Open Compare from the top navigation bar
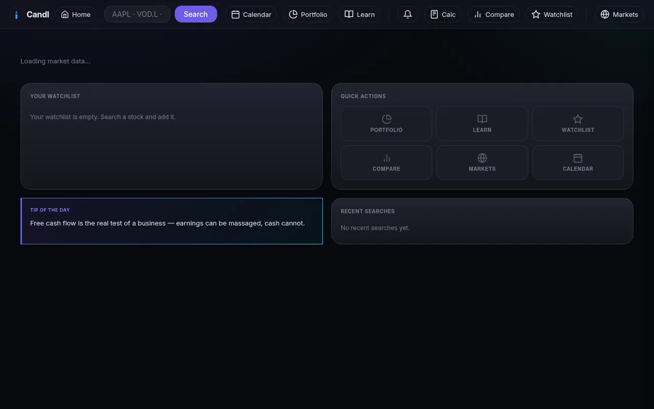Screen dimensions: 654x409 tap(494, 14)
